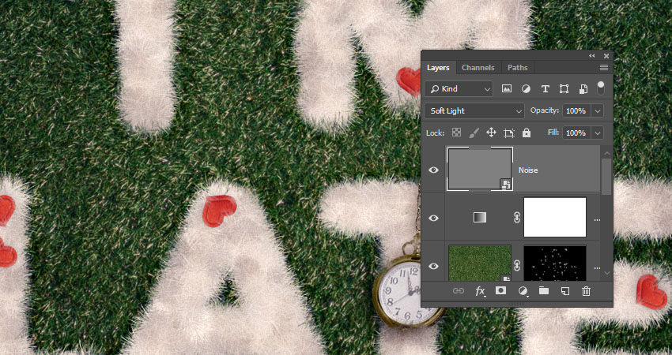The width and height of the screenshot is (672, 355).
Task: Select the gradient fill layer icon
Action: [480, 218]
